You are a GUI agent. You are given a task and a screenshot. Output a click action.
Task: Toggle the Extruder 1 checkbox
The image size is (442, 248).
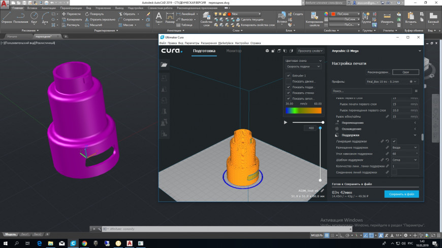point(289,76)
